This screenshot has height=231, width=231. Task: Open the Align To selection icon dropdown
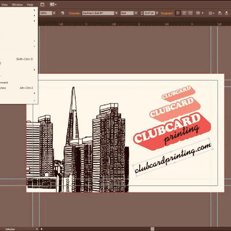pos(211,13)
